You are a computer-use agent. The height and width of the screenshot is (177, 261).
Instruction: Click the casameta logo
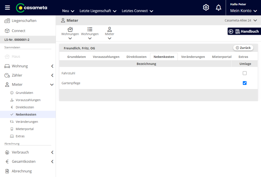point(32,8)
